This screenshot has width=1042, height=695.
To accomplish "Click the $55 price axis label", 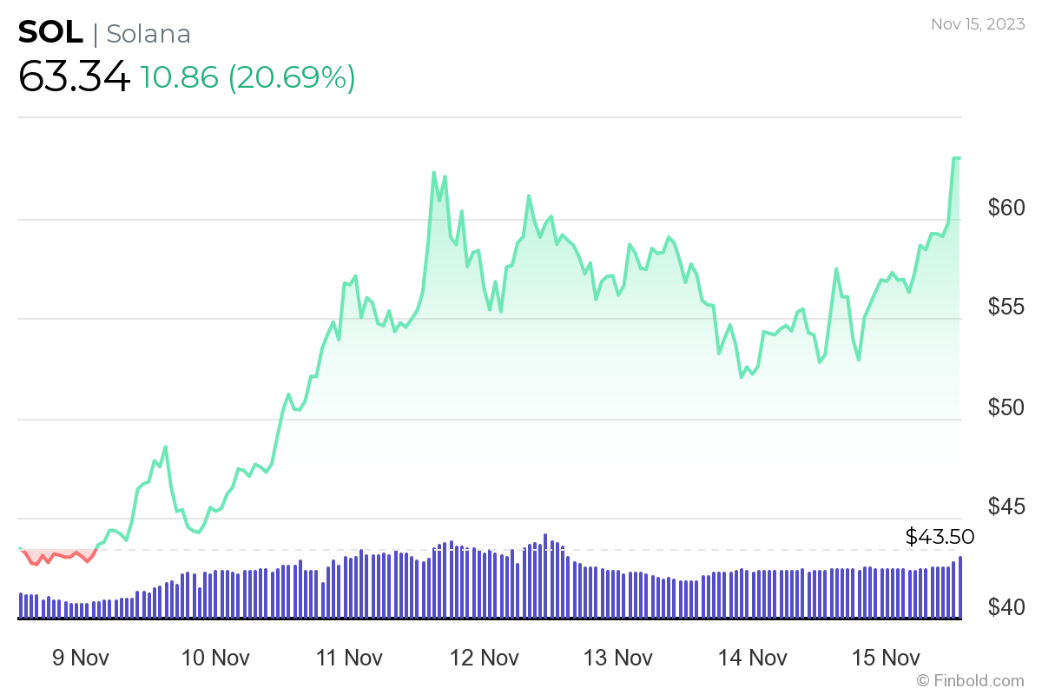I will coord(1006,308).
